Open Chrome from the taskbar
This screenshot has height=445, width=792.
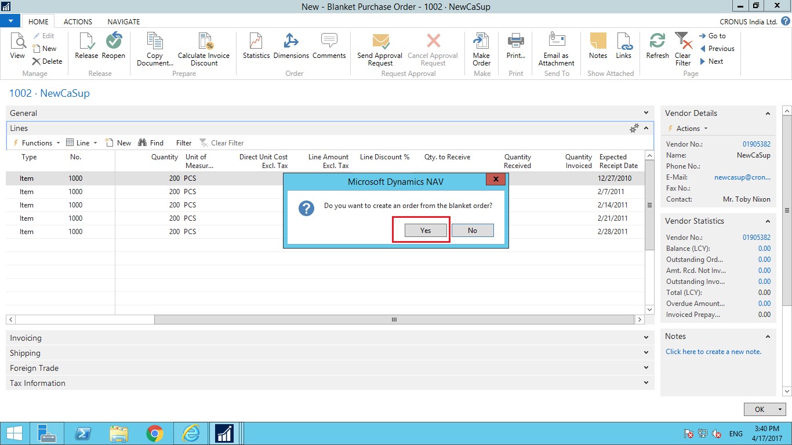coord(154,433)
